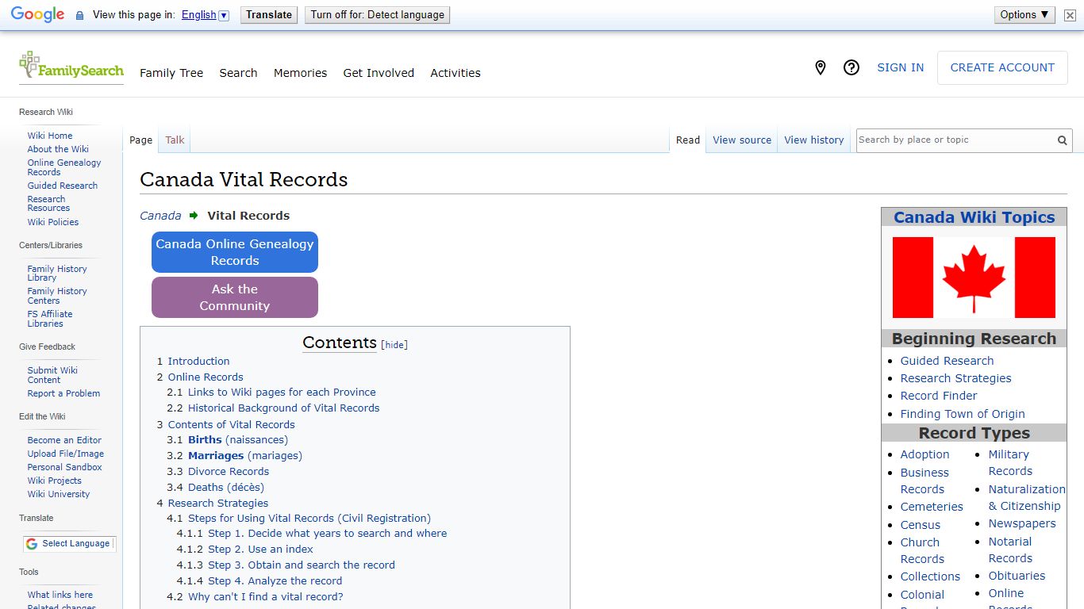Open Family History Library link

click(x=57, y=274)
